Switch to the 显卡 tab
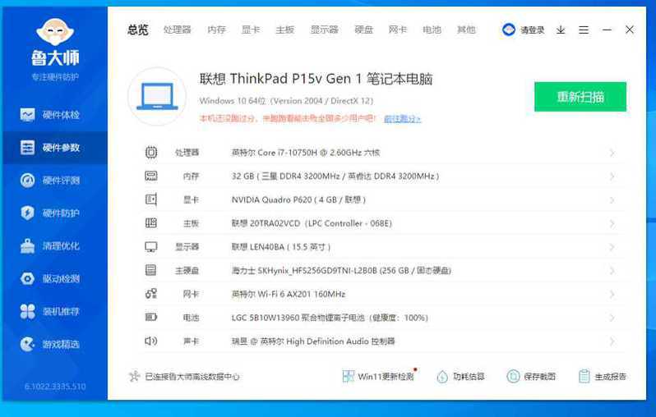 click(x=251, y=30)
